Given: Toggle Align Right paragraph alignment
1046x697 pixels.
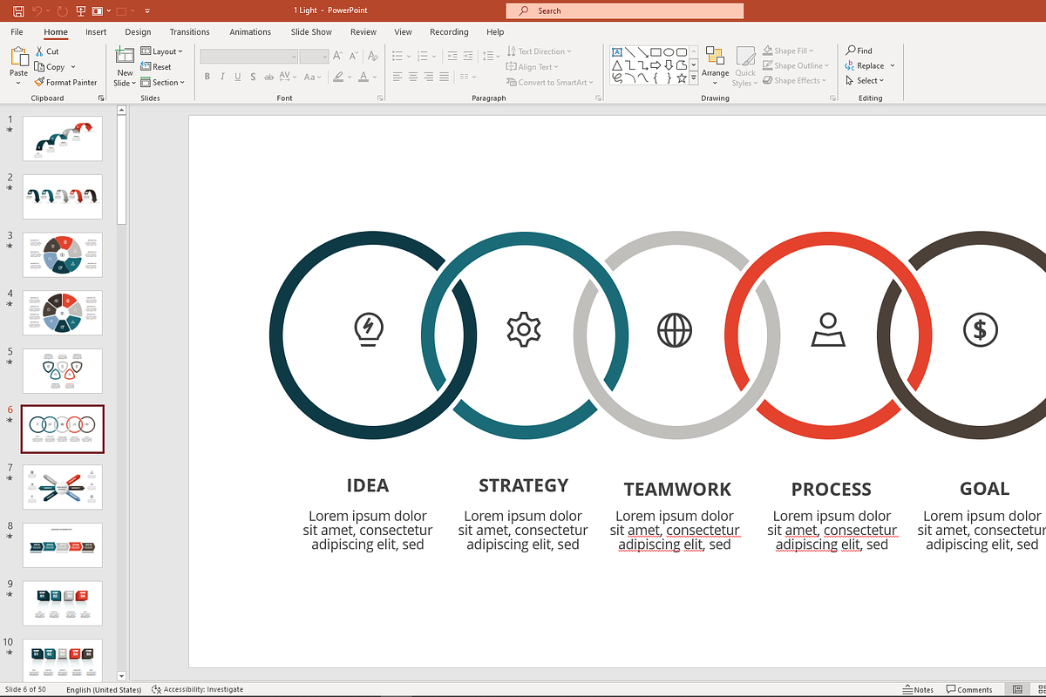Looking at the screenshot, I should (429, 77).
